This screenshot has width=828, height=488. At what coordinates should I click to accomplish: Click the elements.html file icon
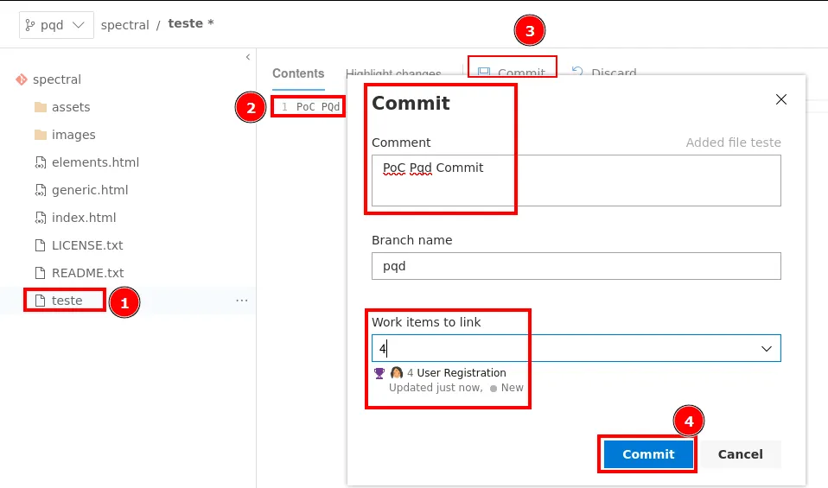[40, 162]
